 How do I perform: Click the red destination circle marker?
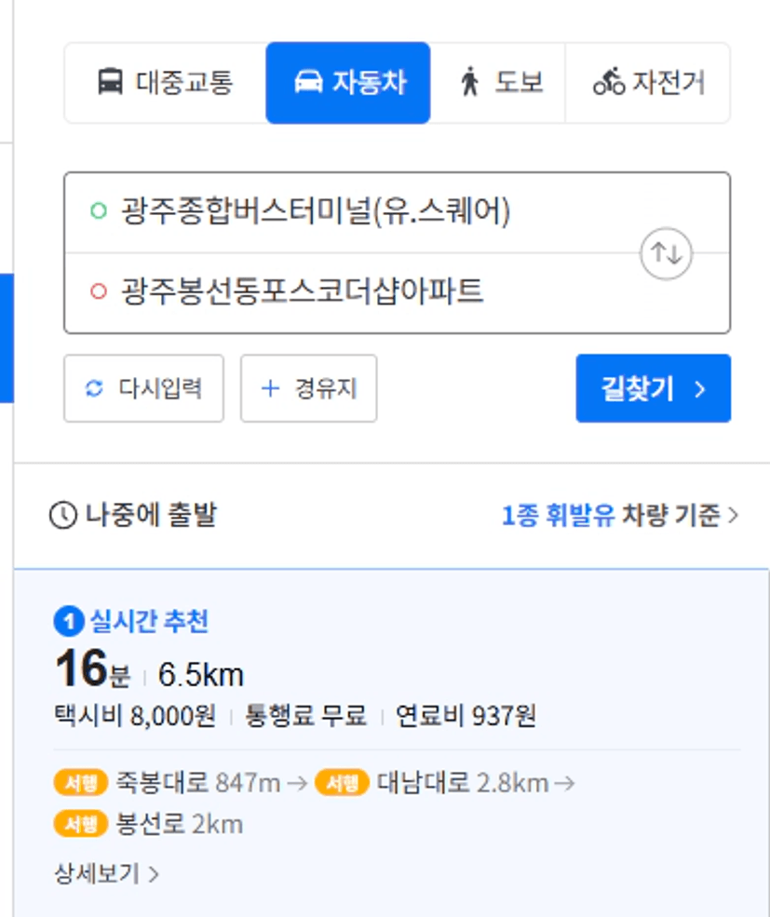pyautogui.click(x=99, y=290)
